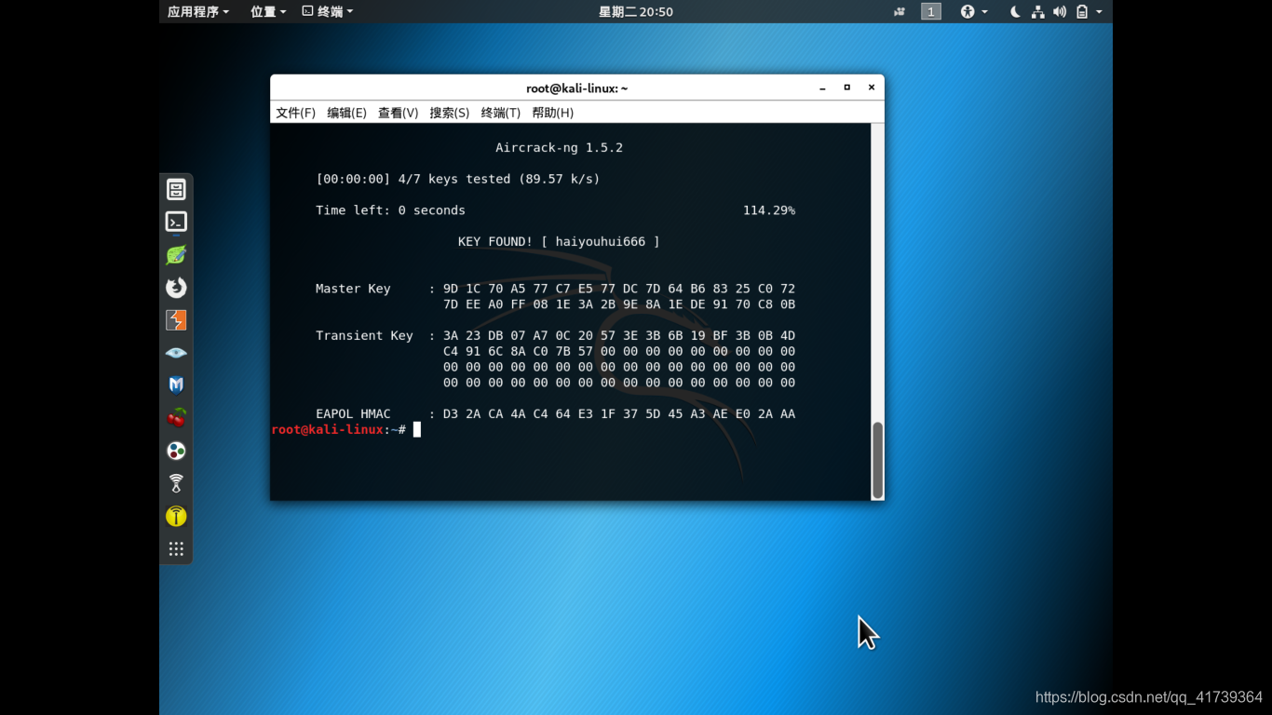Image resolution: width=1272 pixels, height=715 pixels.
Task: Click the Transient Key label
Action: [364, 335]
